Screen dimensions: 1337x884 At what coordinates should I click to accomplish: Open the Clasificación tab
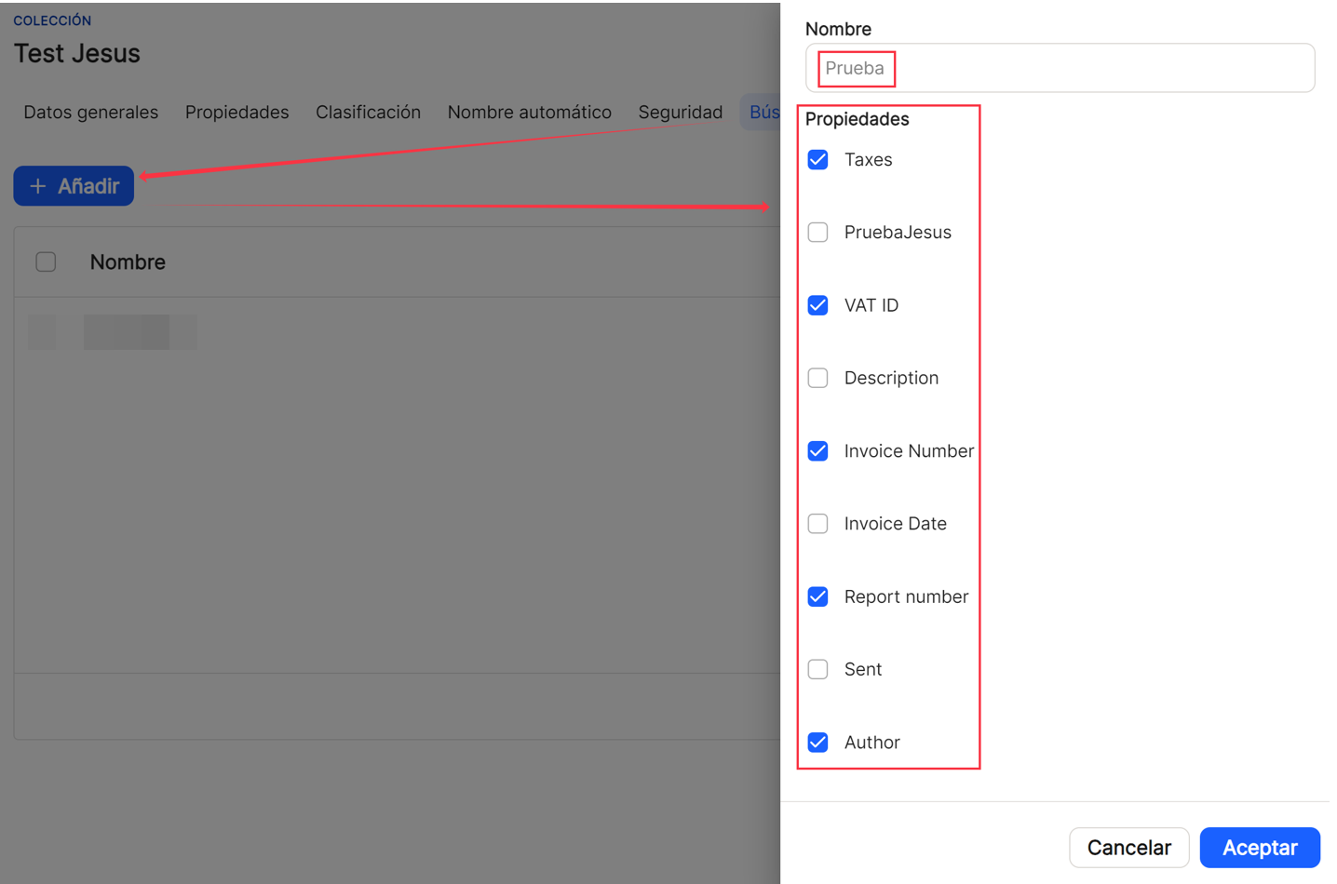(x=368, y=113)
